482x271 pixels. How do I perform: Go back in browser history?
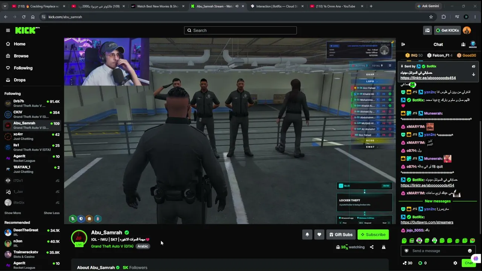coord(6,17)
